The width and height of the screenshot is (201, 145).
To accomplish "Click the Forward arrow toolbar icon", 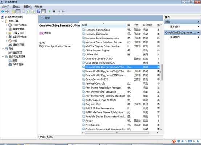I will pos(7,12).
